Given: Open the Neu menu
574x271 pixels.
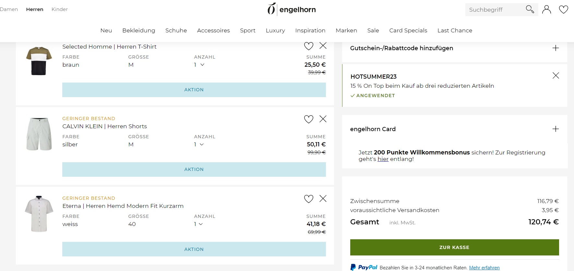Looking at the screenshot, I should coord(106,30).
